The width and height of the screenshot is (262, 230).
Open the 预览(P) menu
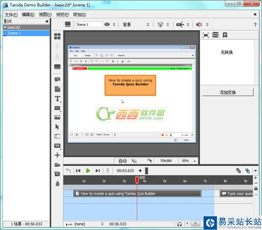pyautogui.click(x=62, y=15)
